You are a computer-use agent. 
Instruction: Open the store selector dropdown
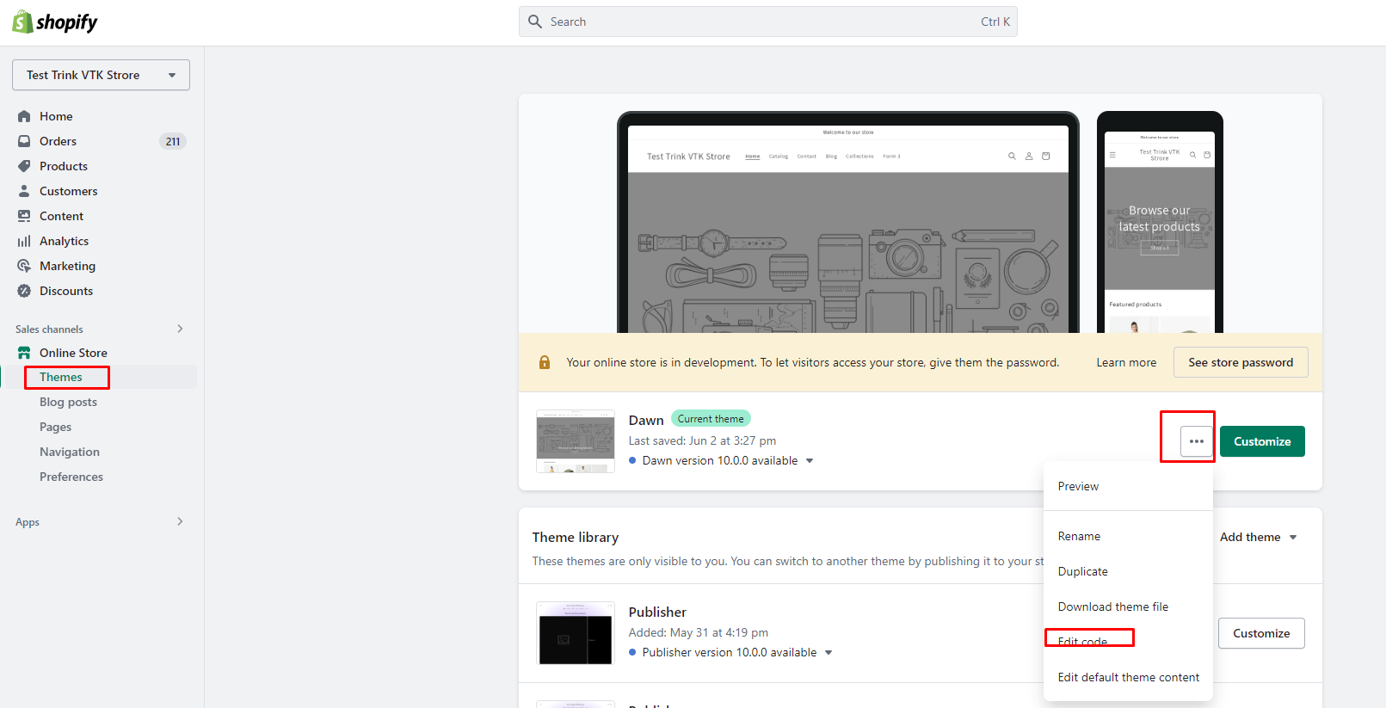pos(101,75)
